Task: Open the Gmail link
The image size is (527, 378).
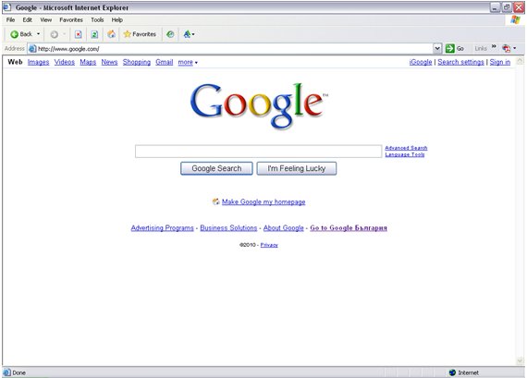Action: [164, 62]
